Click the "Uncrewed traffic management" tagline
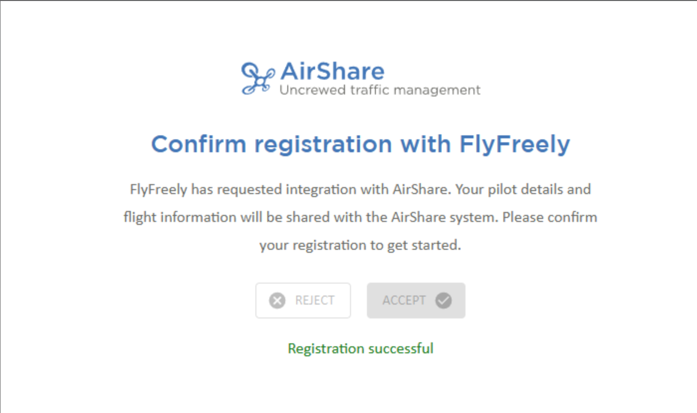Viewport: 697px width, 413px height. [x=380, y=90]
